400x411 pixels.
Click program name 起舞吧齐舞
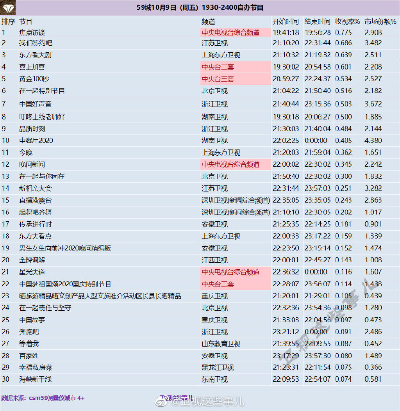coord(36,212)
